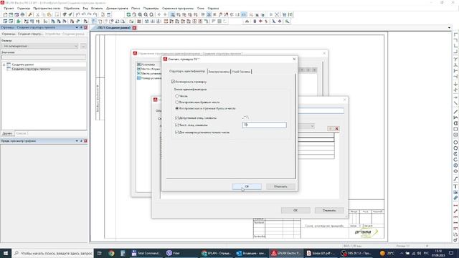Viewport: 459px width, 258px height.
Task: Open the 'Обработать' menu
Action: pos(72,8)
